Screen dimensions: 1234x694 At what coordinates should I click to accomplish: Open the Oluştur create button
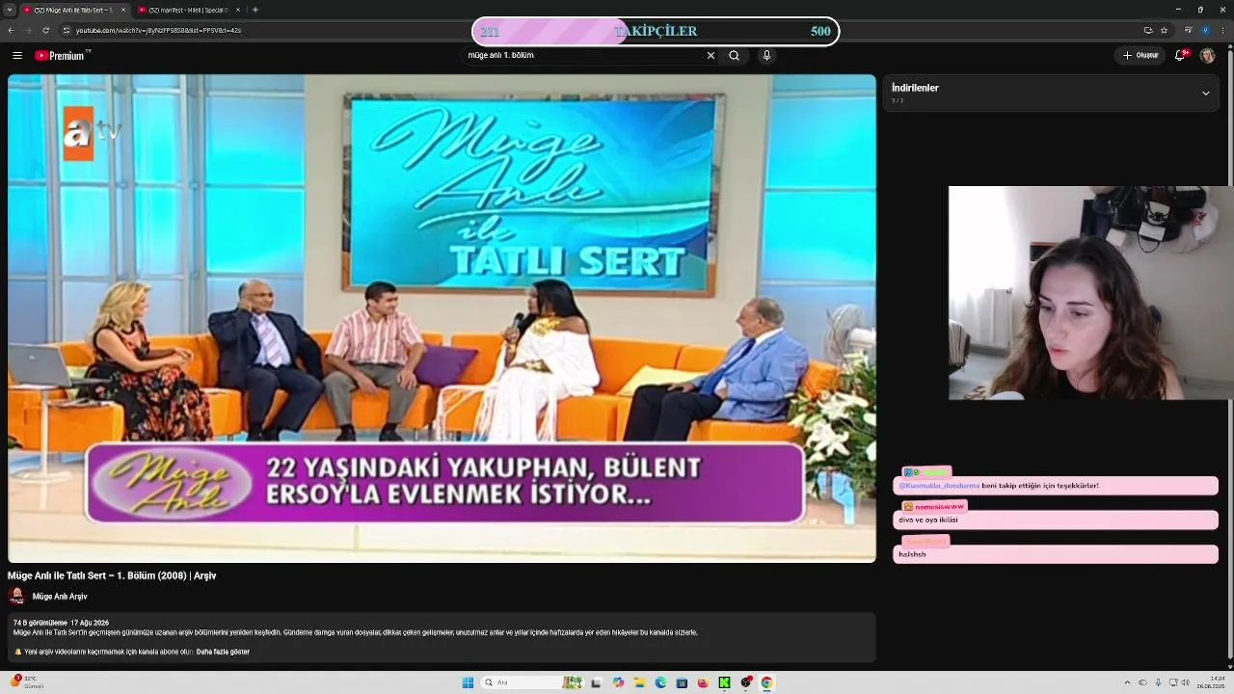pos(1140,56)
